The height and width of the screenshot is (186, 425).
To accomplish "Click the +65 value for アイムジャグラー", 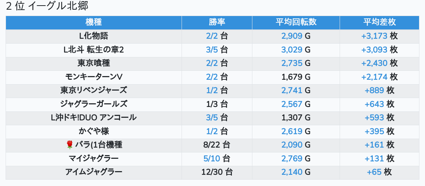I will pos(374,172).
